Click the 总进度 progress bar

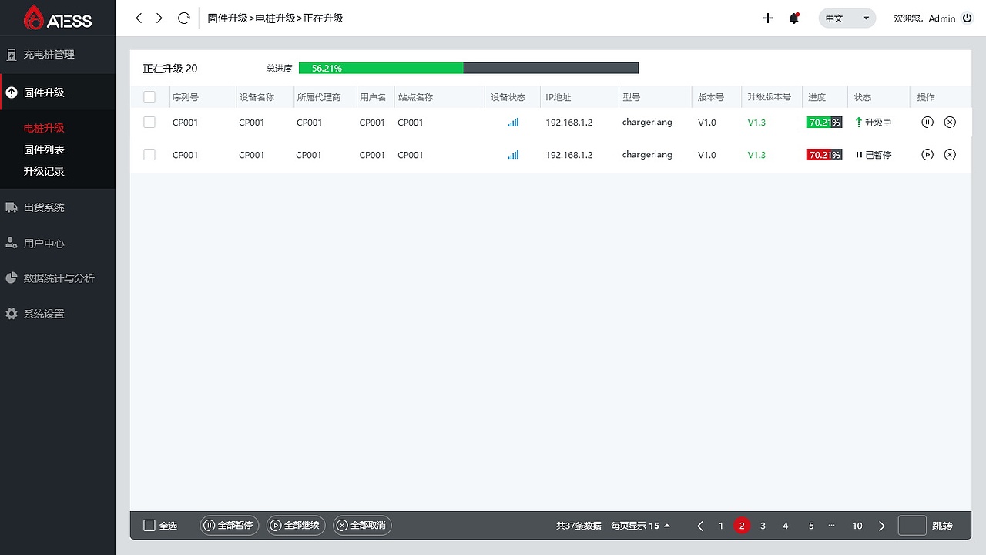[x=470, y=68]
